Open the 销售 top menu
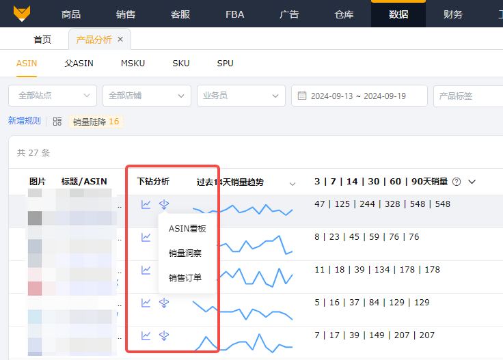The image size is (503, 360). (x=126, y=14)
